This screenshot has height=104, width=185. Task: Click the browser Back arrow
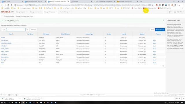pyautogui.click(x=2, y=5)
